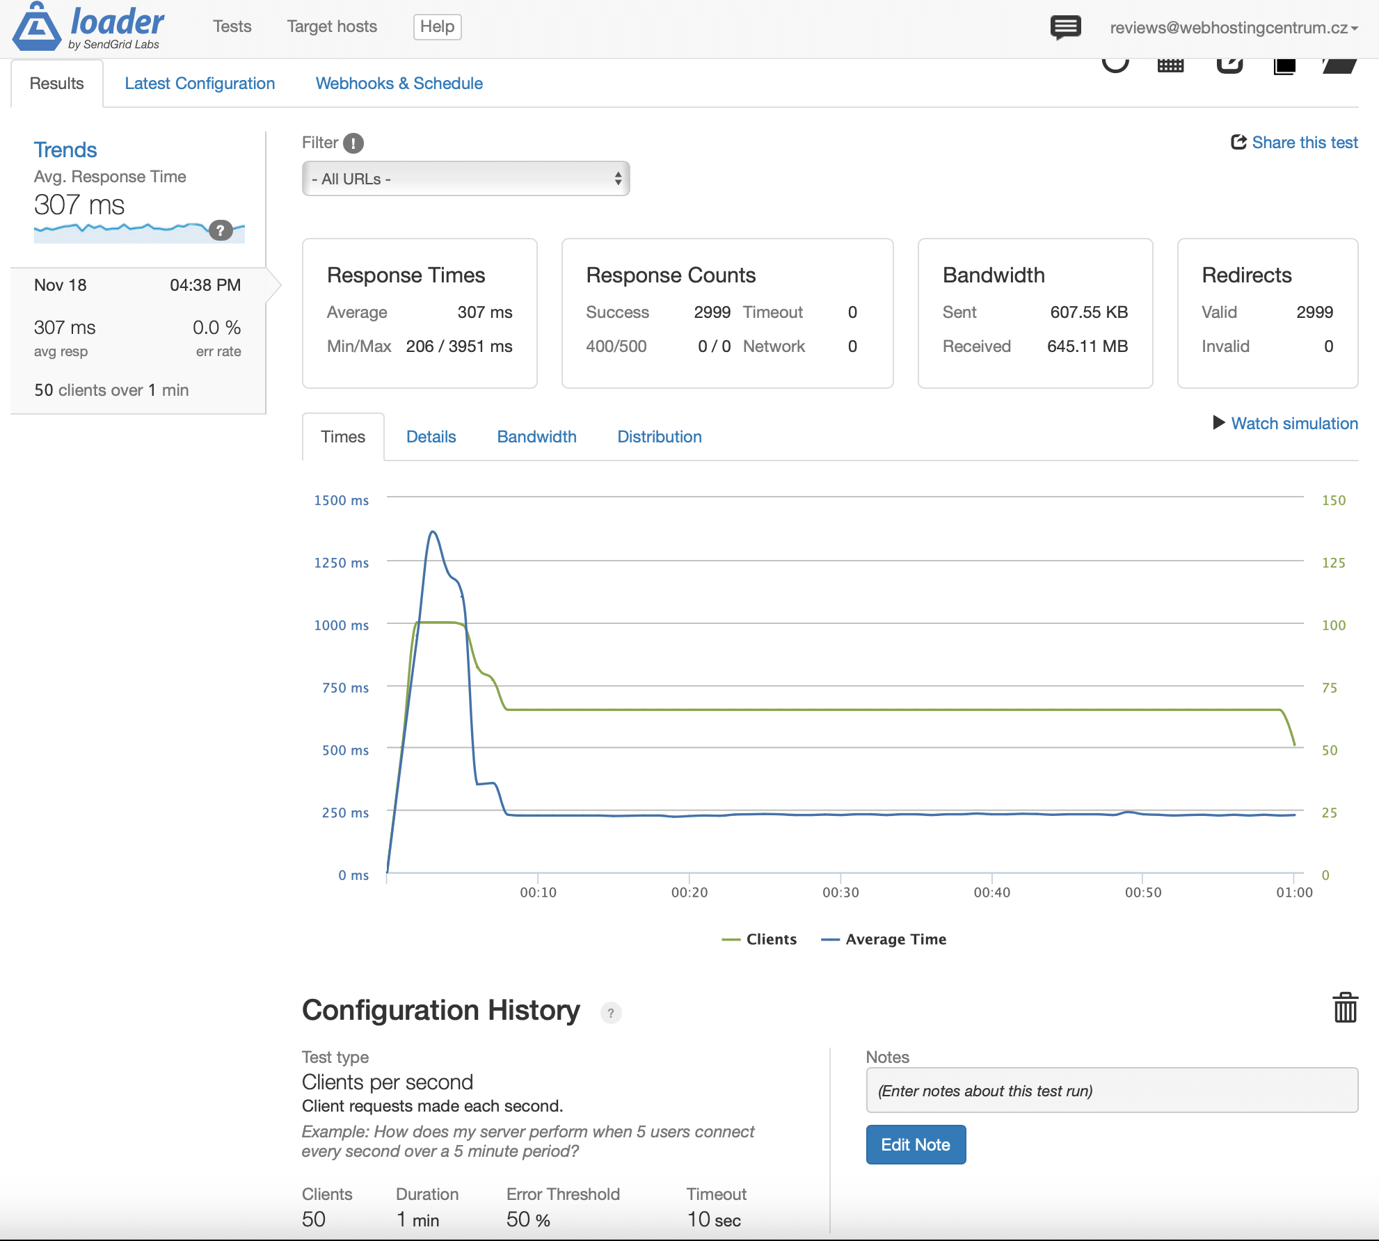The image size is (1379, 1241).
Task: Click the Filter info exclamation icon
Action: click(353, 143)
